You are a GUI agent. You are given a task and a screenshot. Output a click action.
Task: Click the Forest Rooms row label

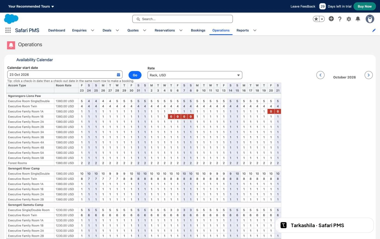click(x=17, y=163)
